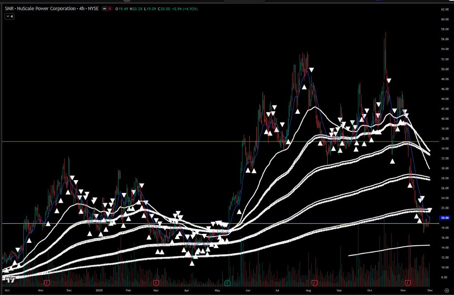Click the 50.00 price axis label

(445, 69)
